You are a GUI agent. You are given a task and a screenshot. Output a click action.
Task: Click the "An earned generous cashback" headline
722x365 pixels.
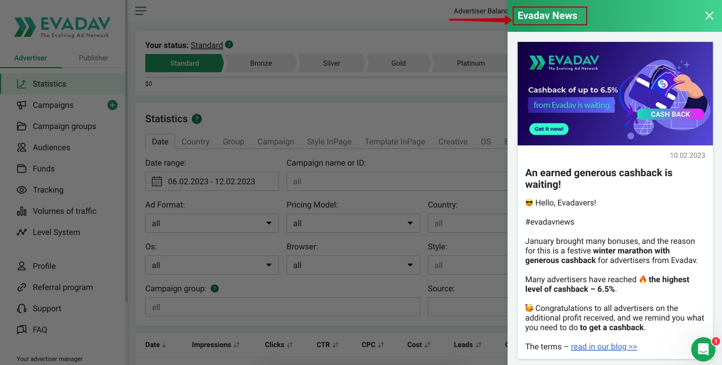pyautogui.click(x=599, y=179)
